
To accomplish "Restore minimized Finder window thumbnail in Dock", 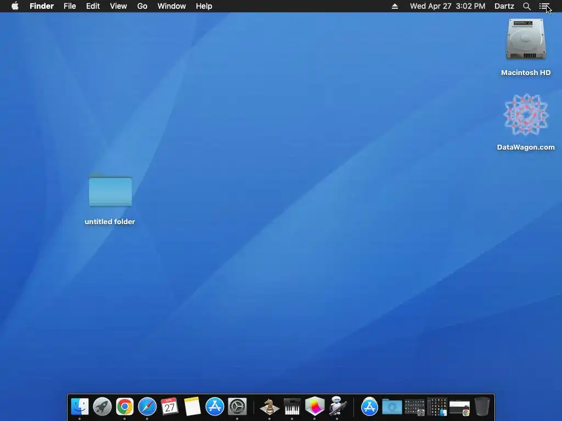I will (437, 407).
